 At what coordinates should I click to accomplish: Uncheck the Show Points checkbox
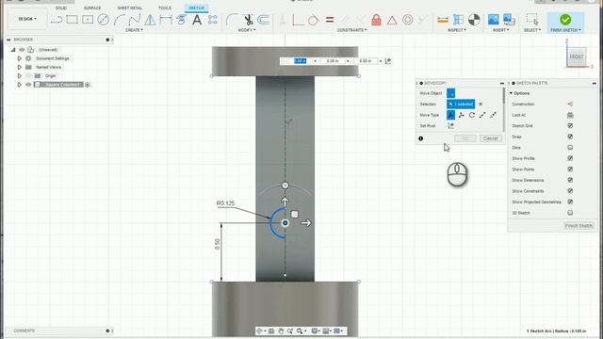tap(570, 169)
